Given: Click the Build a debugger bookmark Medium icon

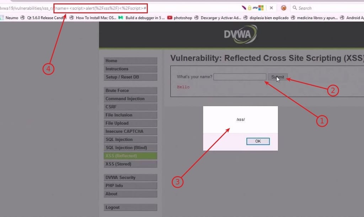Looking at the screenshot, I should click(121, 18).
